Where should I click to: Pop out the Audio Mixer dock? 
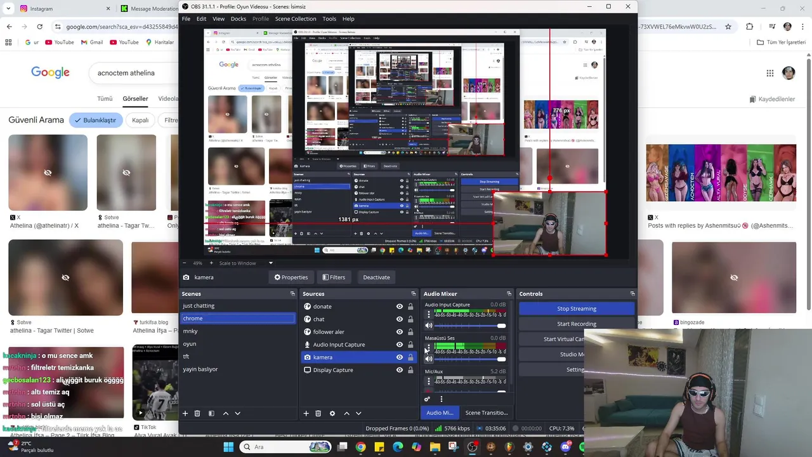509,294
